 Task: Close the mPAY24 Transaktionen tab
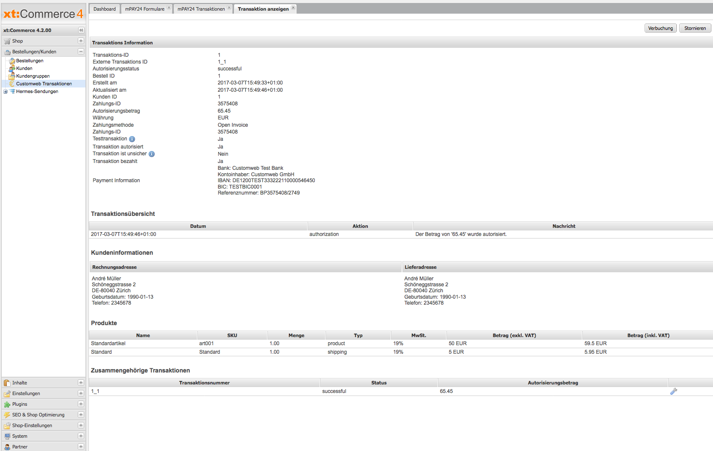229,8
